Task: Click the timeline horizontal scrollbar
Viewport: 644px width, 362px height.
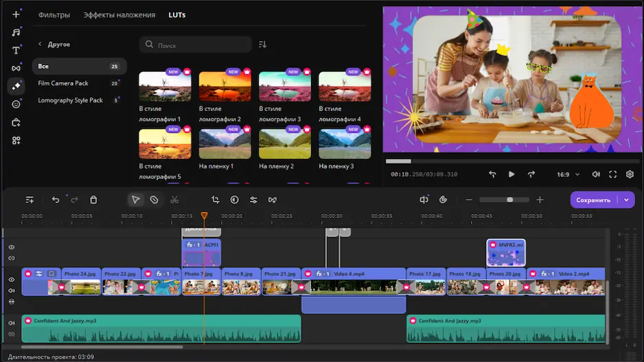Action: pyautogui.click(x=102, y=347)
